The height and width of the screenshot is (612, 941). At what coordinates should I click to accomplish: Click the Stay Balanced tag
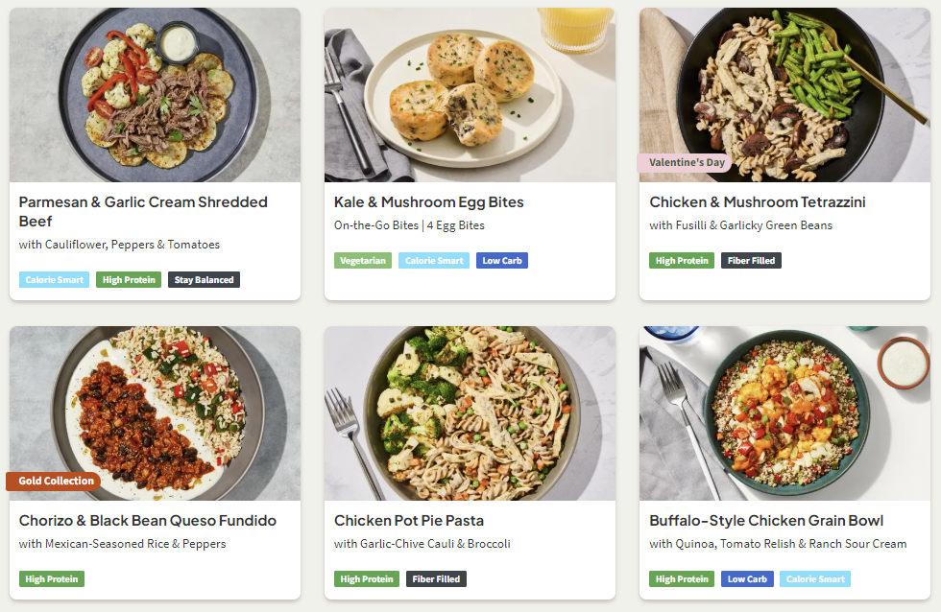pyautogui.click(x=204, y=280)
